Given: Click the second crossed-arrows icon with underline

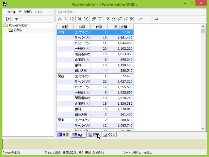Looking at the screenshot, I should [x=86, y=19].
